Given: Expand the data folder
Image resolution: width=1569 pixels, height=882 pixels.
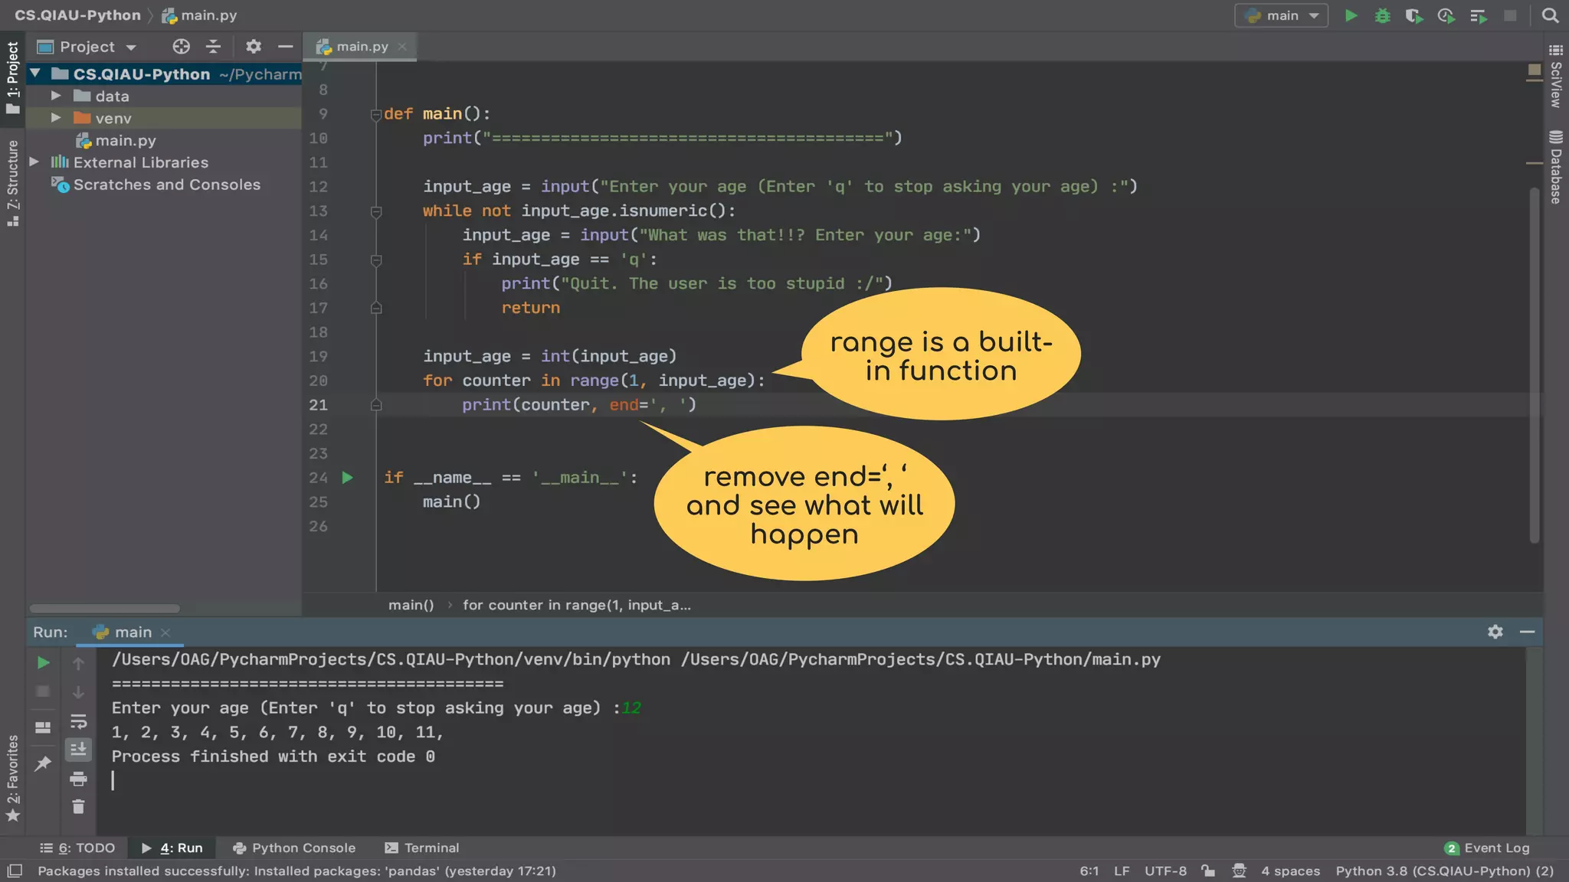Looking at the screenshot, I should tap(56, 96).
